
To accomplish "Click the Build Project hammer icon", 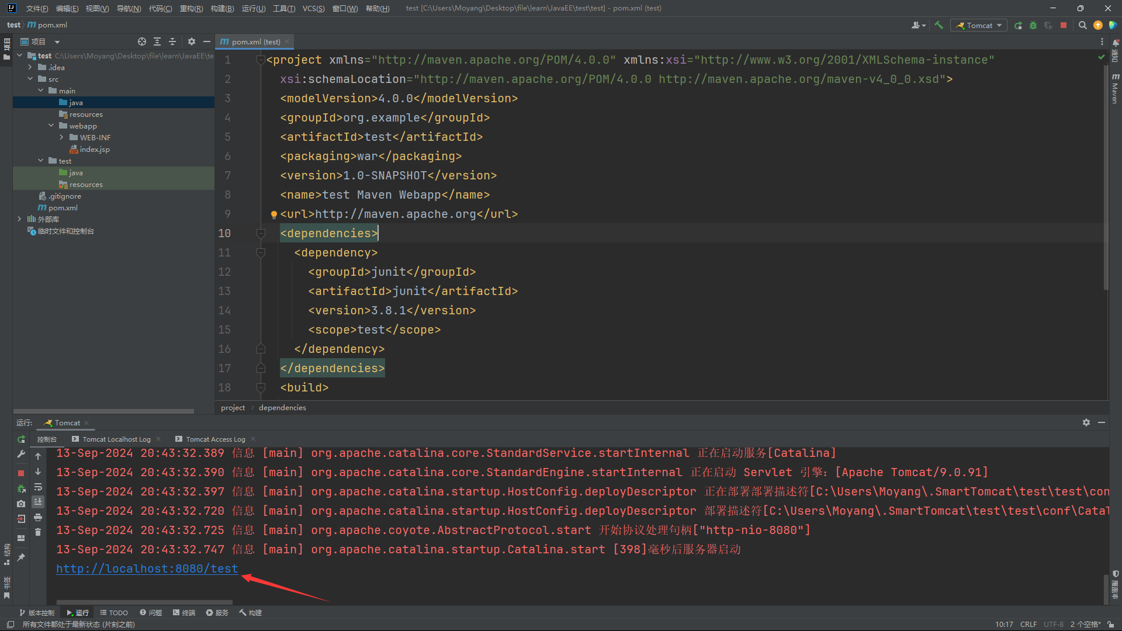I will [939, 25].
